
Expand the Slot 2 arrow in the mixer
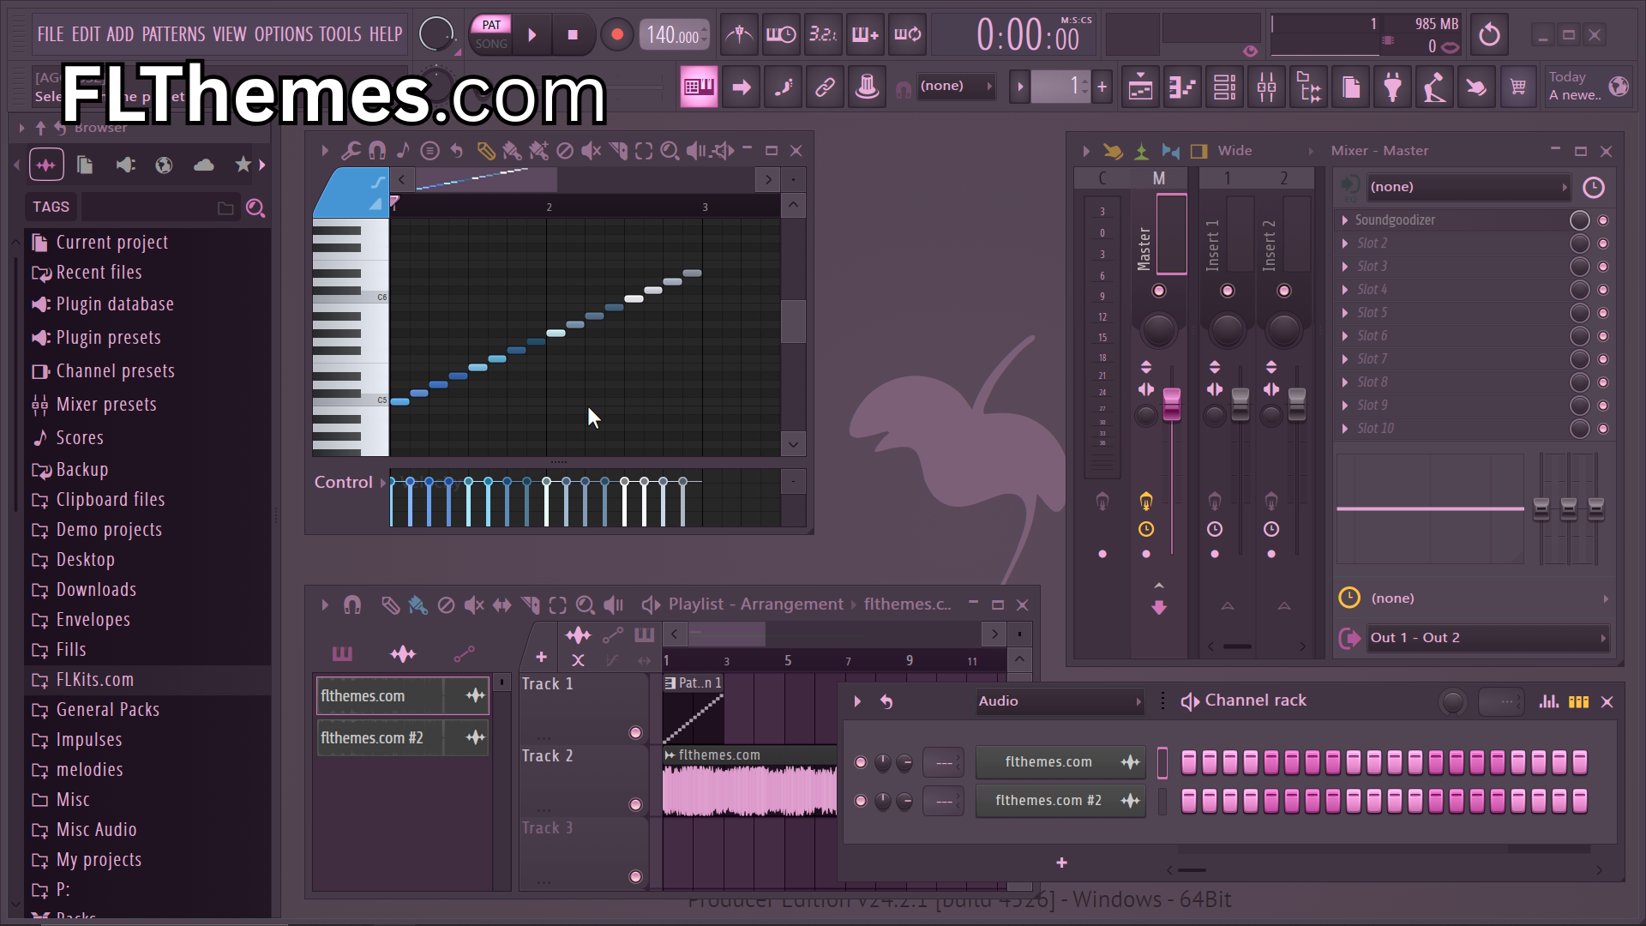coord(1345,244)
